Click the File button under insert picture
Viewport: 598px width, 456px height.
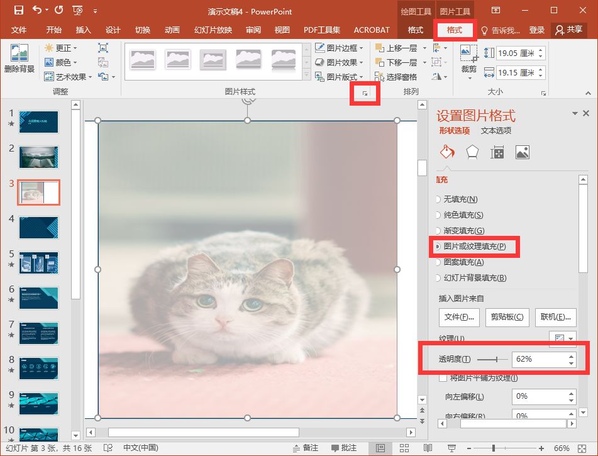pos(459,318)
